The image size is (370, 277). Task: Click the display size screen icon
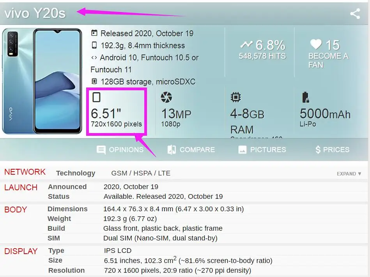(96, 97)
